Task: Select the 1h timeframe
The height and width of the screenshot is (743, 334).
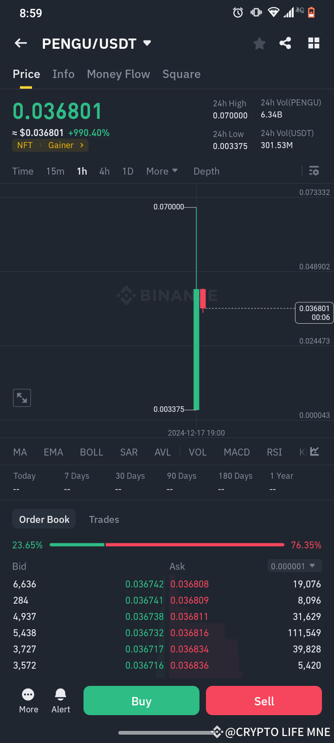Action: tap(82, 171)
